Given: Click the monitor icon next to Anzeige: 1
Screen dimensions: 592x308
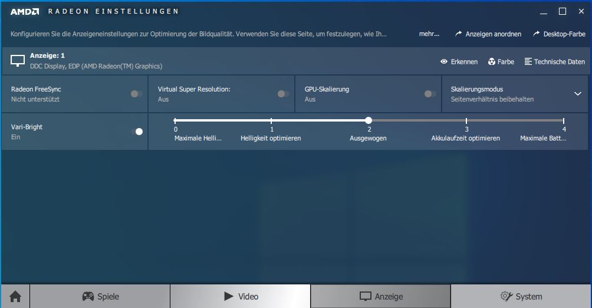Looking at the screenshot, I should pyautogui.click(x=18, y=60).
